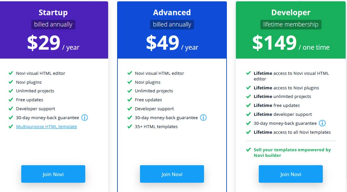Join Novi on the Developer plan
Image resolution: width=347 pixels, height=192 pixels.
(291, 174)
